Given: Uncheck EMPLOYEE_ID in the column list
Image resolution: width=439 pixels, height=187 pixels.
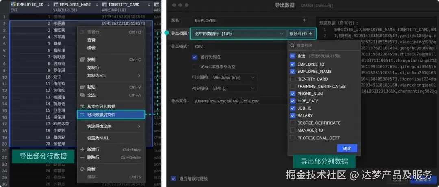Looking at the screenshot, I should 293,64.
